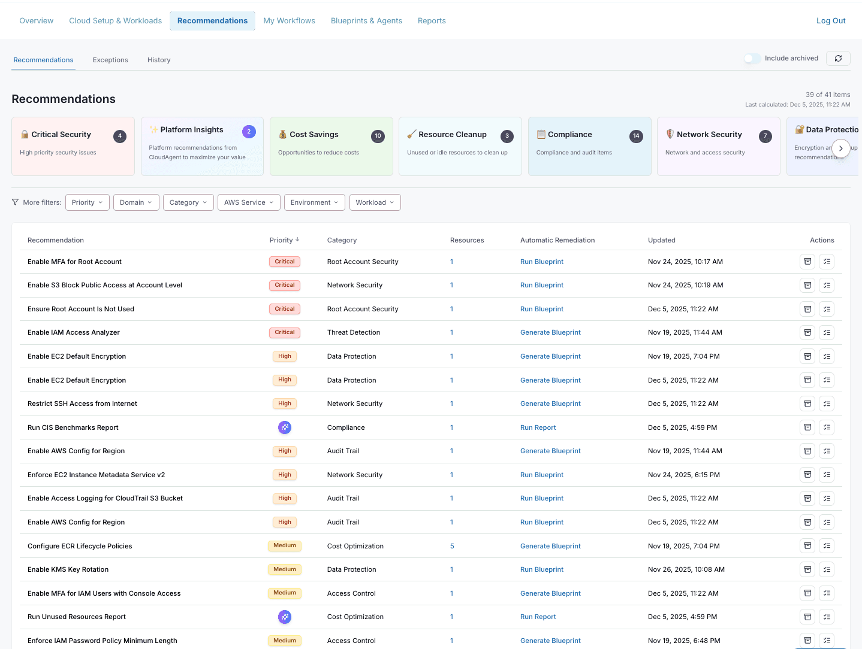Open the exception checklist icon on "Enable S3 Block Public Access" row
The height and width of the screenshot is (649, 862).
(x=827, y=285)
